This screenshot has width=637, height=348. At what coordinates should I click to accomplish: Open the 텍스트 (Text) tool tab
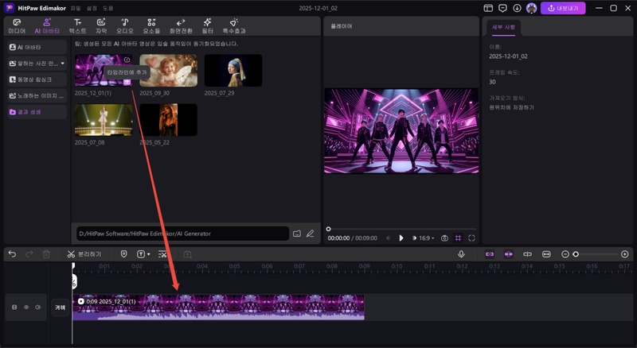[x=77, y=25]
